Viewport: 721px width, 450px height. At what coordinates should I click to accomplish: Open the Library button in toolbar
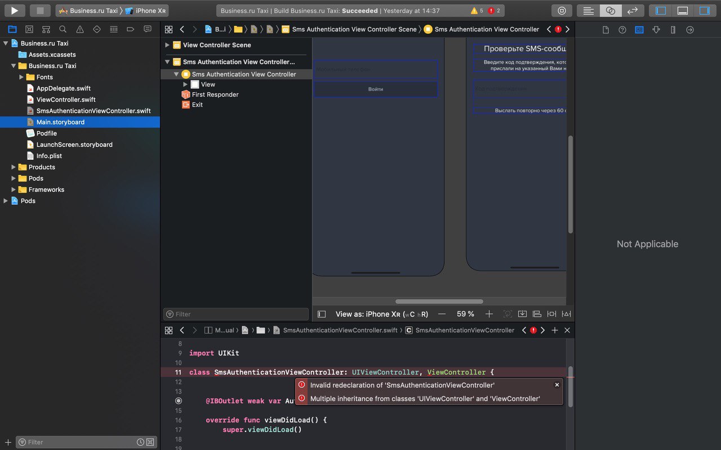click(562, 10)
